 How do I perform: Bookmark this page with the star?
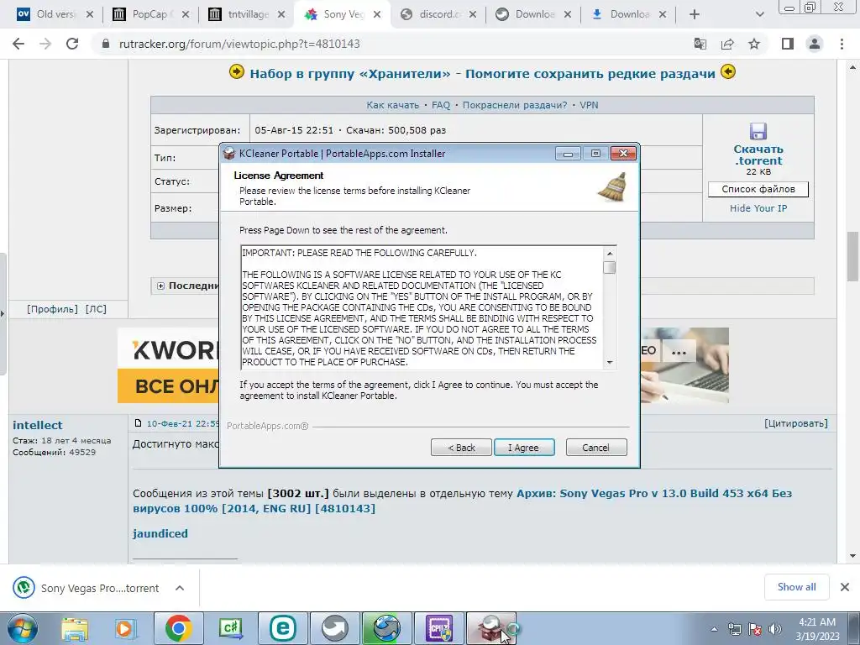coord(755,44)
